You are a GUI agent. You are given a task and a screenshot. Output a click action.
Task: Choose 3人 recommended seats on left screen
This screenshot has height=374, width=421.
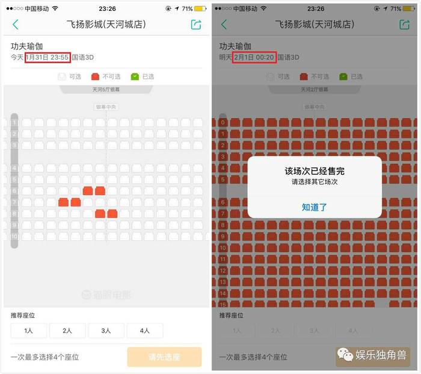(106, 331)
